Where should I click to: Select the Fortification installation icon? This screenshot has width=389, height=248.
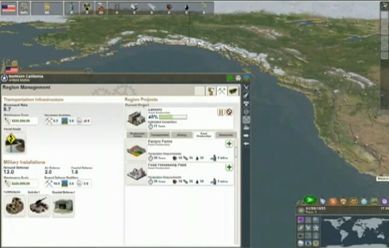pyautogui.click(x=15, y=205)
